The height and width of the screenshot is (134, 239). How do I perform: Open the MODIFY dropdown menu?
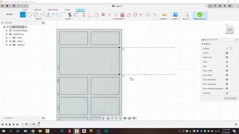[69, 19]
